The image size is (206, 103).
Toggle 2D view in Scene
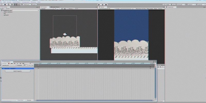tap(56, 9)
